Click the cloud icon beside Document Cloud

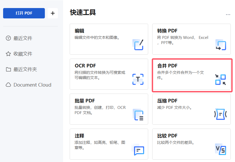point(8,85)
